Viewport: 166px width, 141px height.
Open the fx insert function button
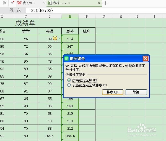(19, 10)
